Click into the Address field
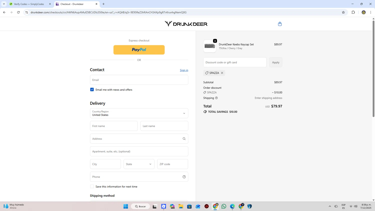375x211 pixels. point(139,139)
